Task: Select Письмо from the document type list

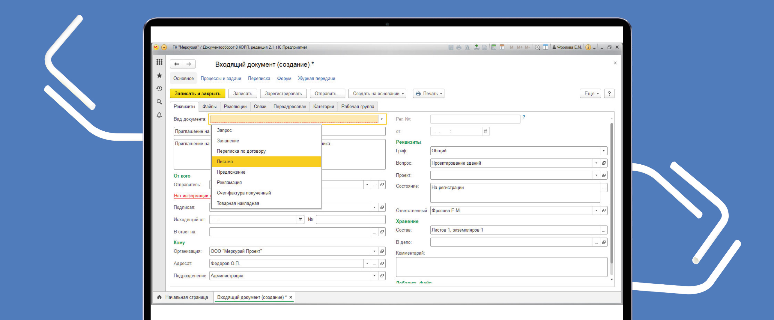Action: point(266,162)
